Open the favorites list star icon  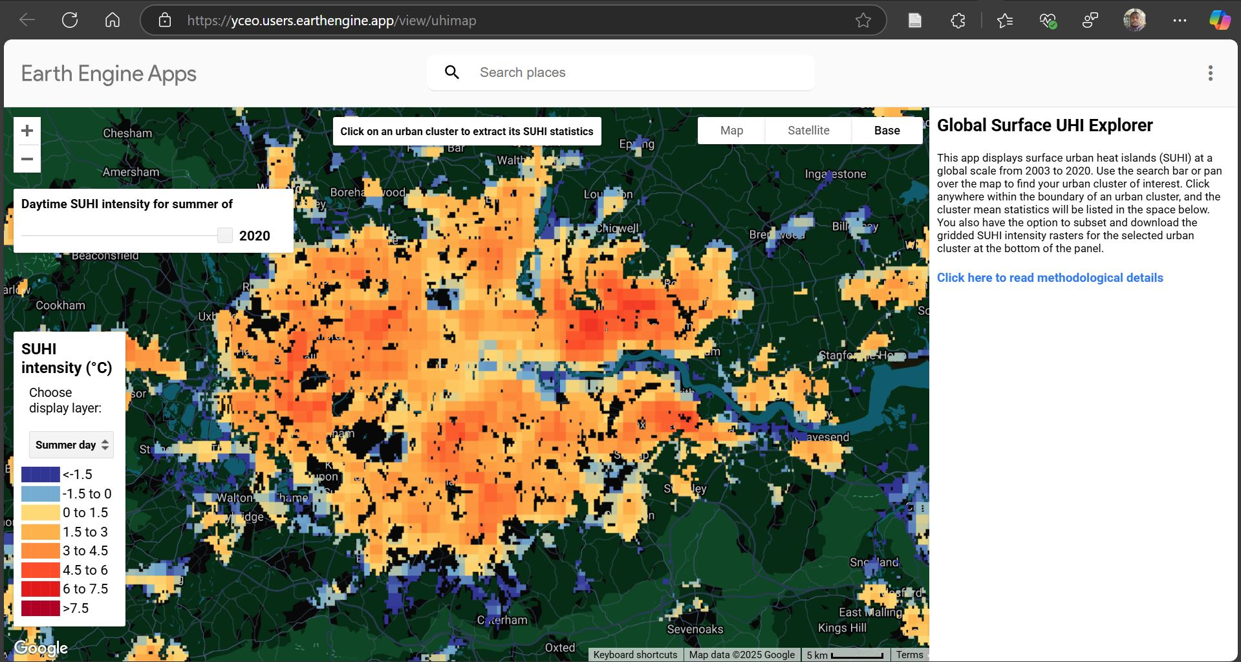(1005, 21)
